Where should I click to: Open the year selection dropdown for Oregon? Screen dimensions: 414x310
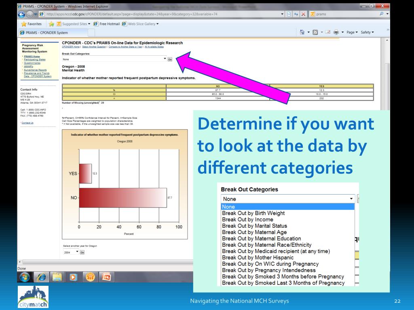coord(71,252)
